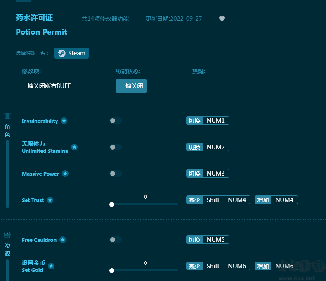Click star icon beside Free Cauldron
The width and height of the screenshot is (326, 281).
(63, 240)
